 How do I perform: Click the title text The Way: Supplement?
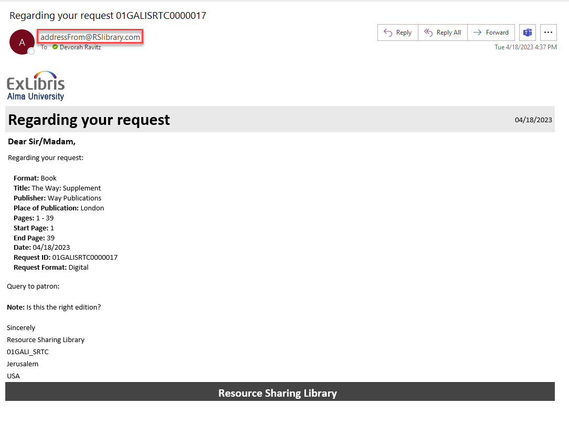[66, 188]
